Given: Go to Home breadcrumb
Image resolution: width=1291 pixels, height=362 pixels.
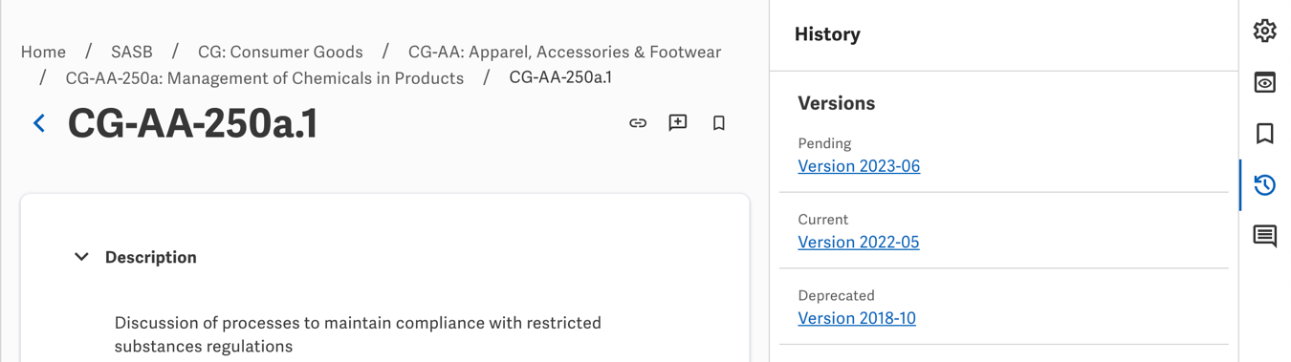Looking at the screenshot, I should tap(43, 52).
